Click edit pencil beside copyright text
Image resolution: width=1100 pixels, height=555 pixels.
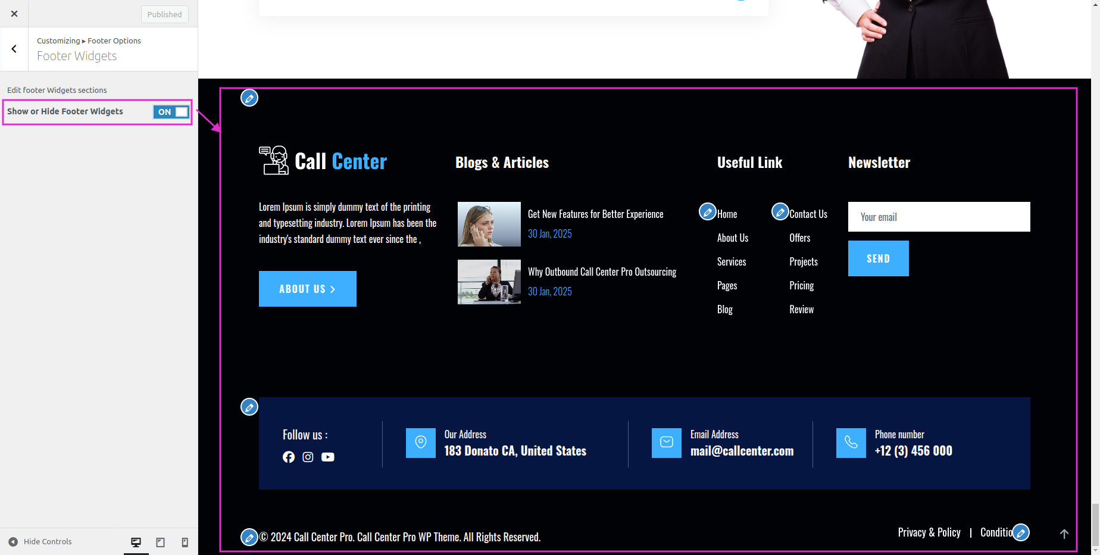pos(249,537)
